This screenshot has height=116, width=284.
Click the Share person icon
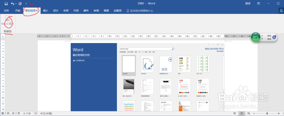click(x=281, y=11)
